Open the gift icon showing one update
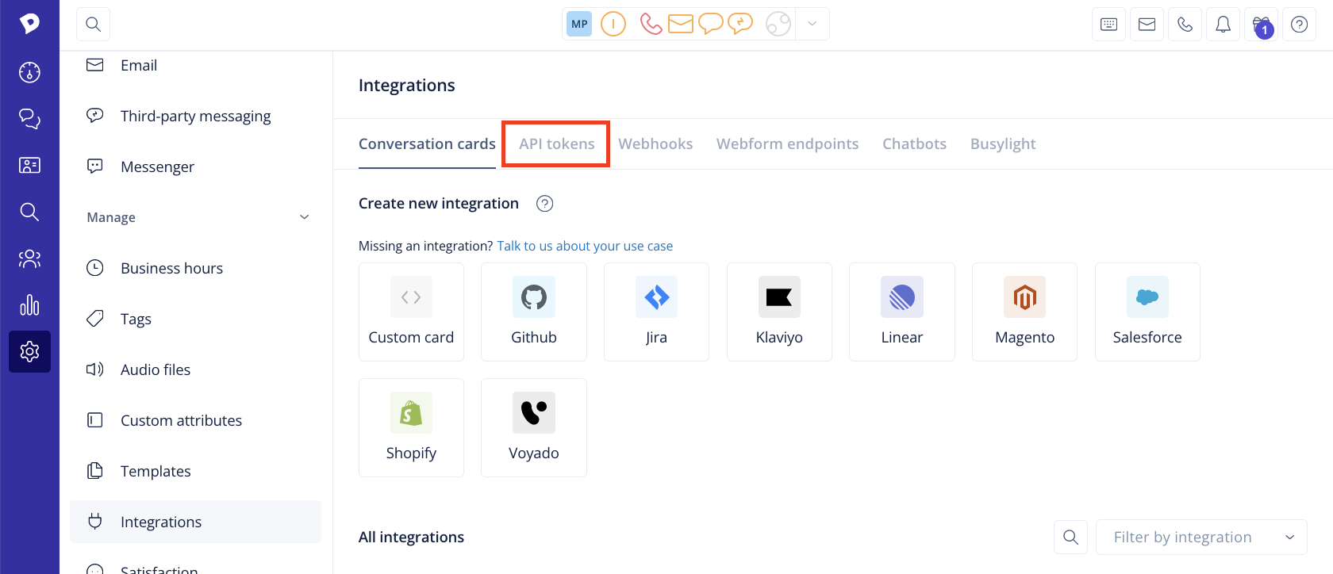This screenshot has width=1333, height=574. [x=1261, y=25]
